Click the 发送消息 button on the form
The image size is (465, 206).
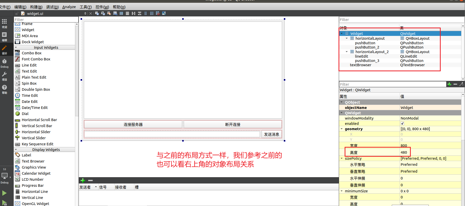tap(271, 134)
